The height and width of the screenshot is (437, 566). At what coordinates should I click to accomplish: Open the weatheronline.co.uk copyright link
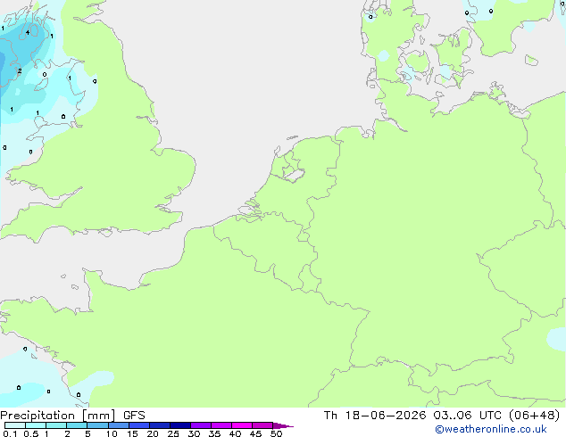[491, 429]
